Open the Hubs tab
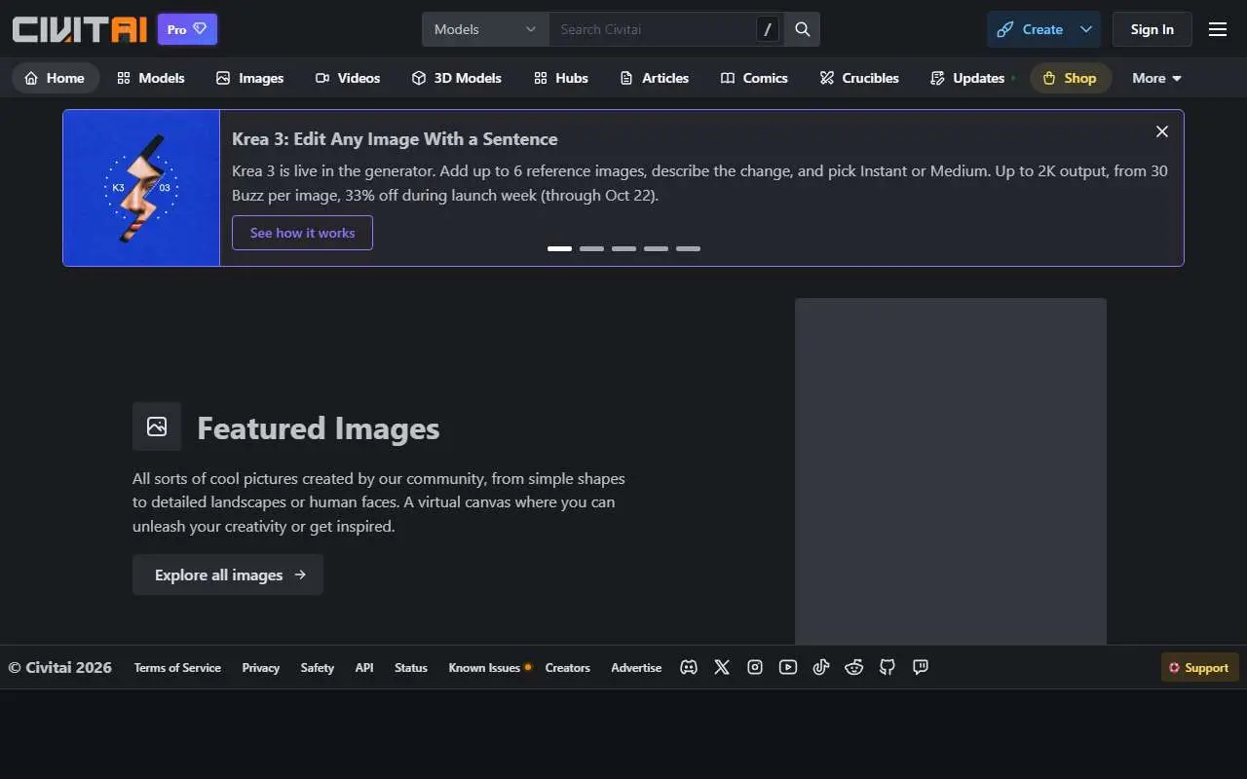The width and height of the screenshot is (1247, 779). point(561,78)
